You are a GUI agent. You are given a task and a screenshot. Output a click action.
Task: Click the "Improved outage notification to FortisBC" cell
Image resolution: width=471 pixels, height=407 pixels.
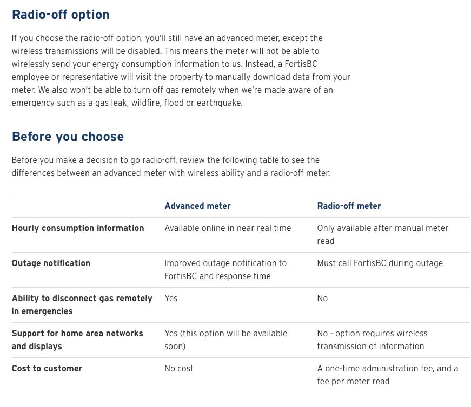[225, 269]
